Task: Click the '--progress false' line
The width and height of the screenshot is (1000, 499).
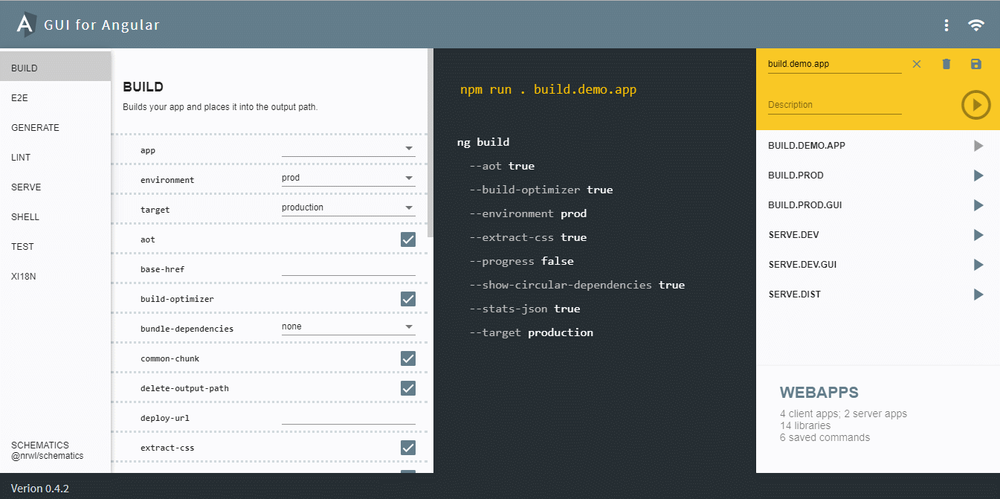Action: (x=521, y=261)
